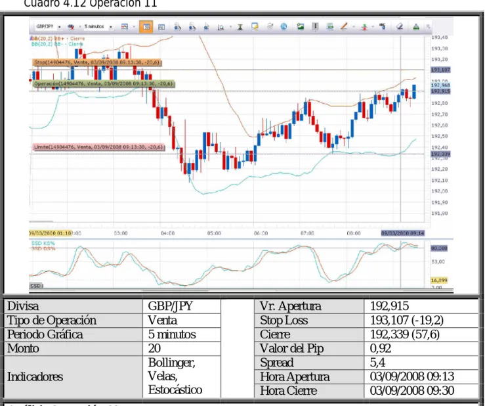Screen dimensions: 485x406
Task: Click the Límite order label on chart
Action: click(x=98, y=147)
